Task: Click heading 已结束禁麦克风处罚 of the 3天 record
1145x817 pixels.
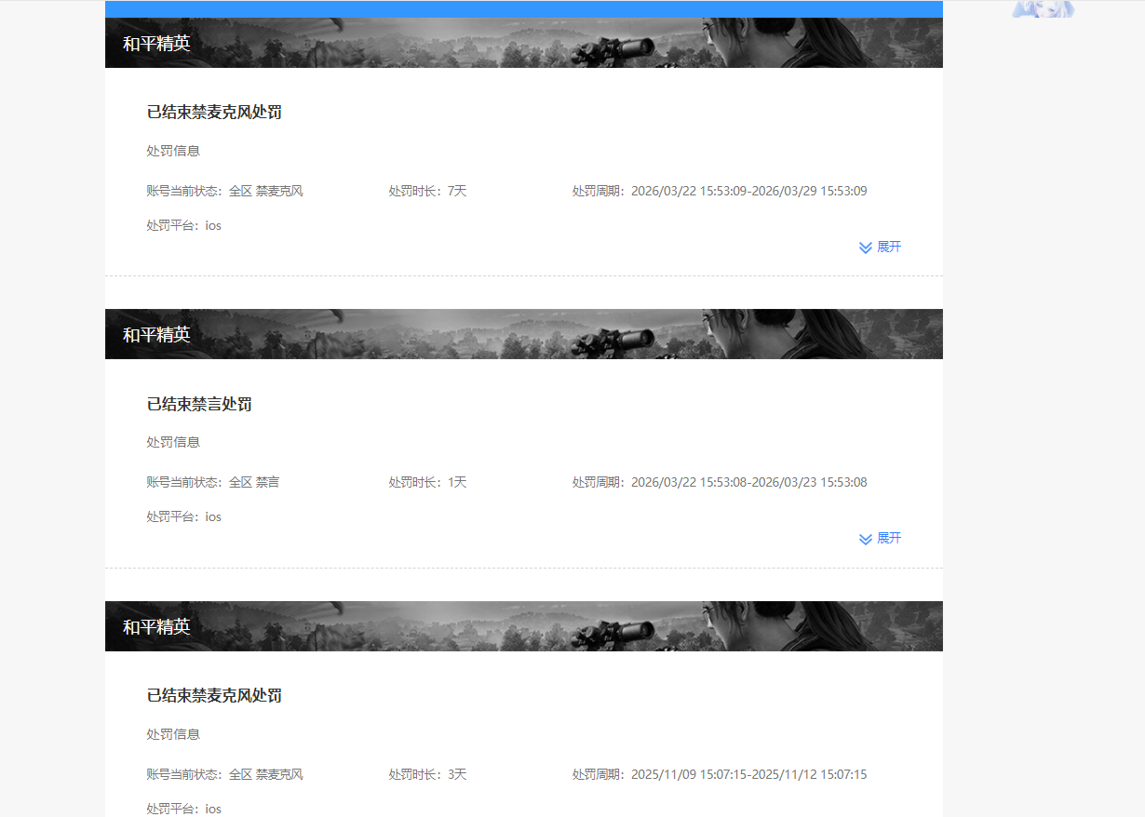Action: click(x=214, y=696)
